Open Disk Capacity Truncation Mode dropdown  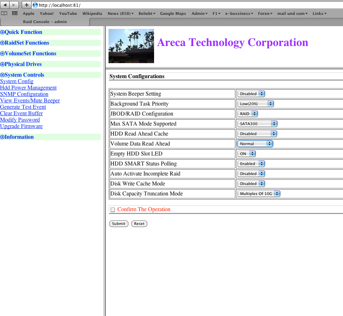pos(259,194)
